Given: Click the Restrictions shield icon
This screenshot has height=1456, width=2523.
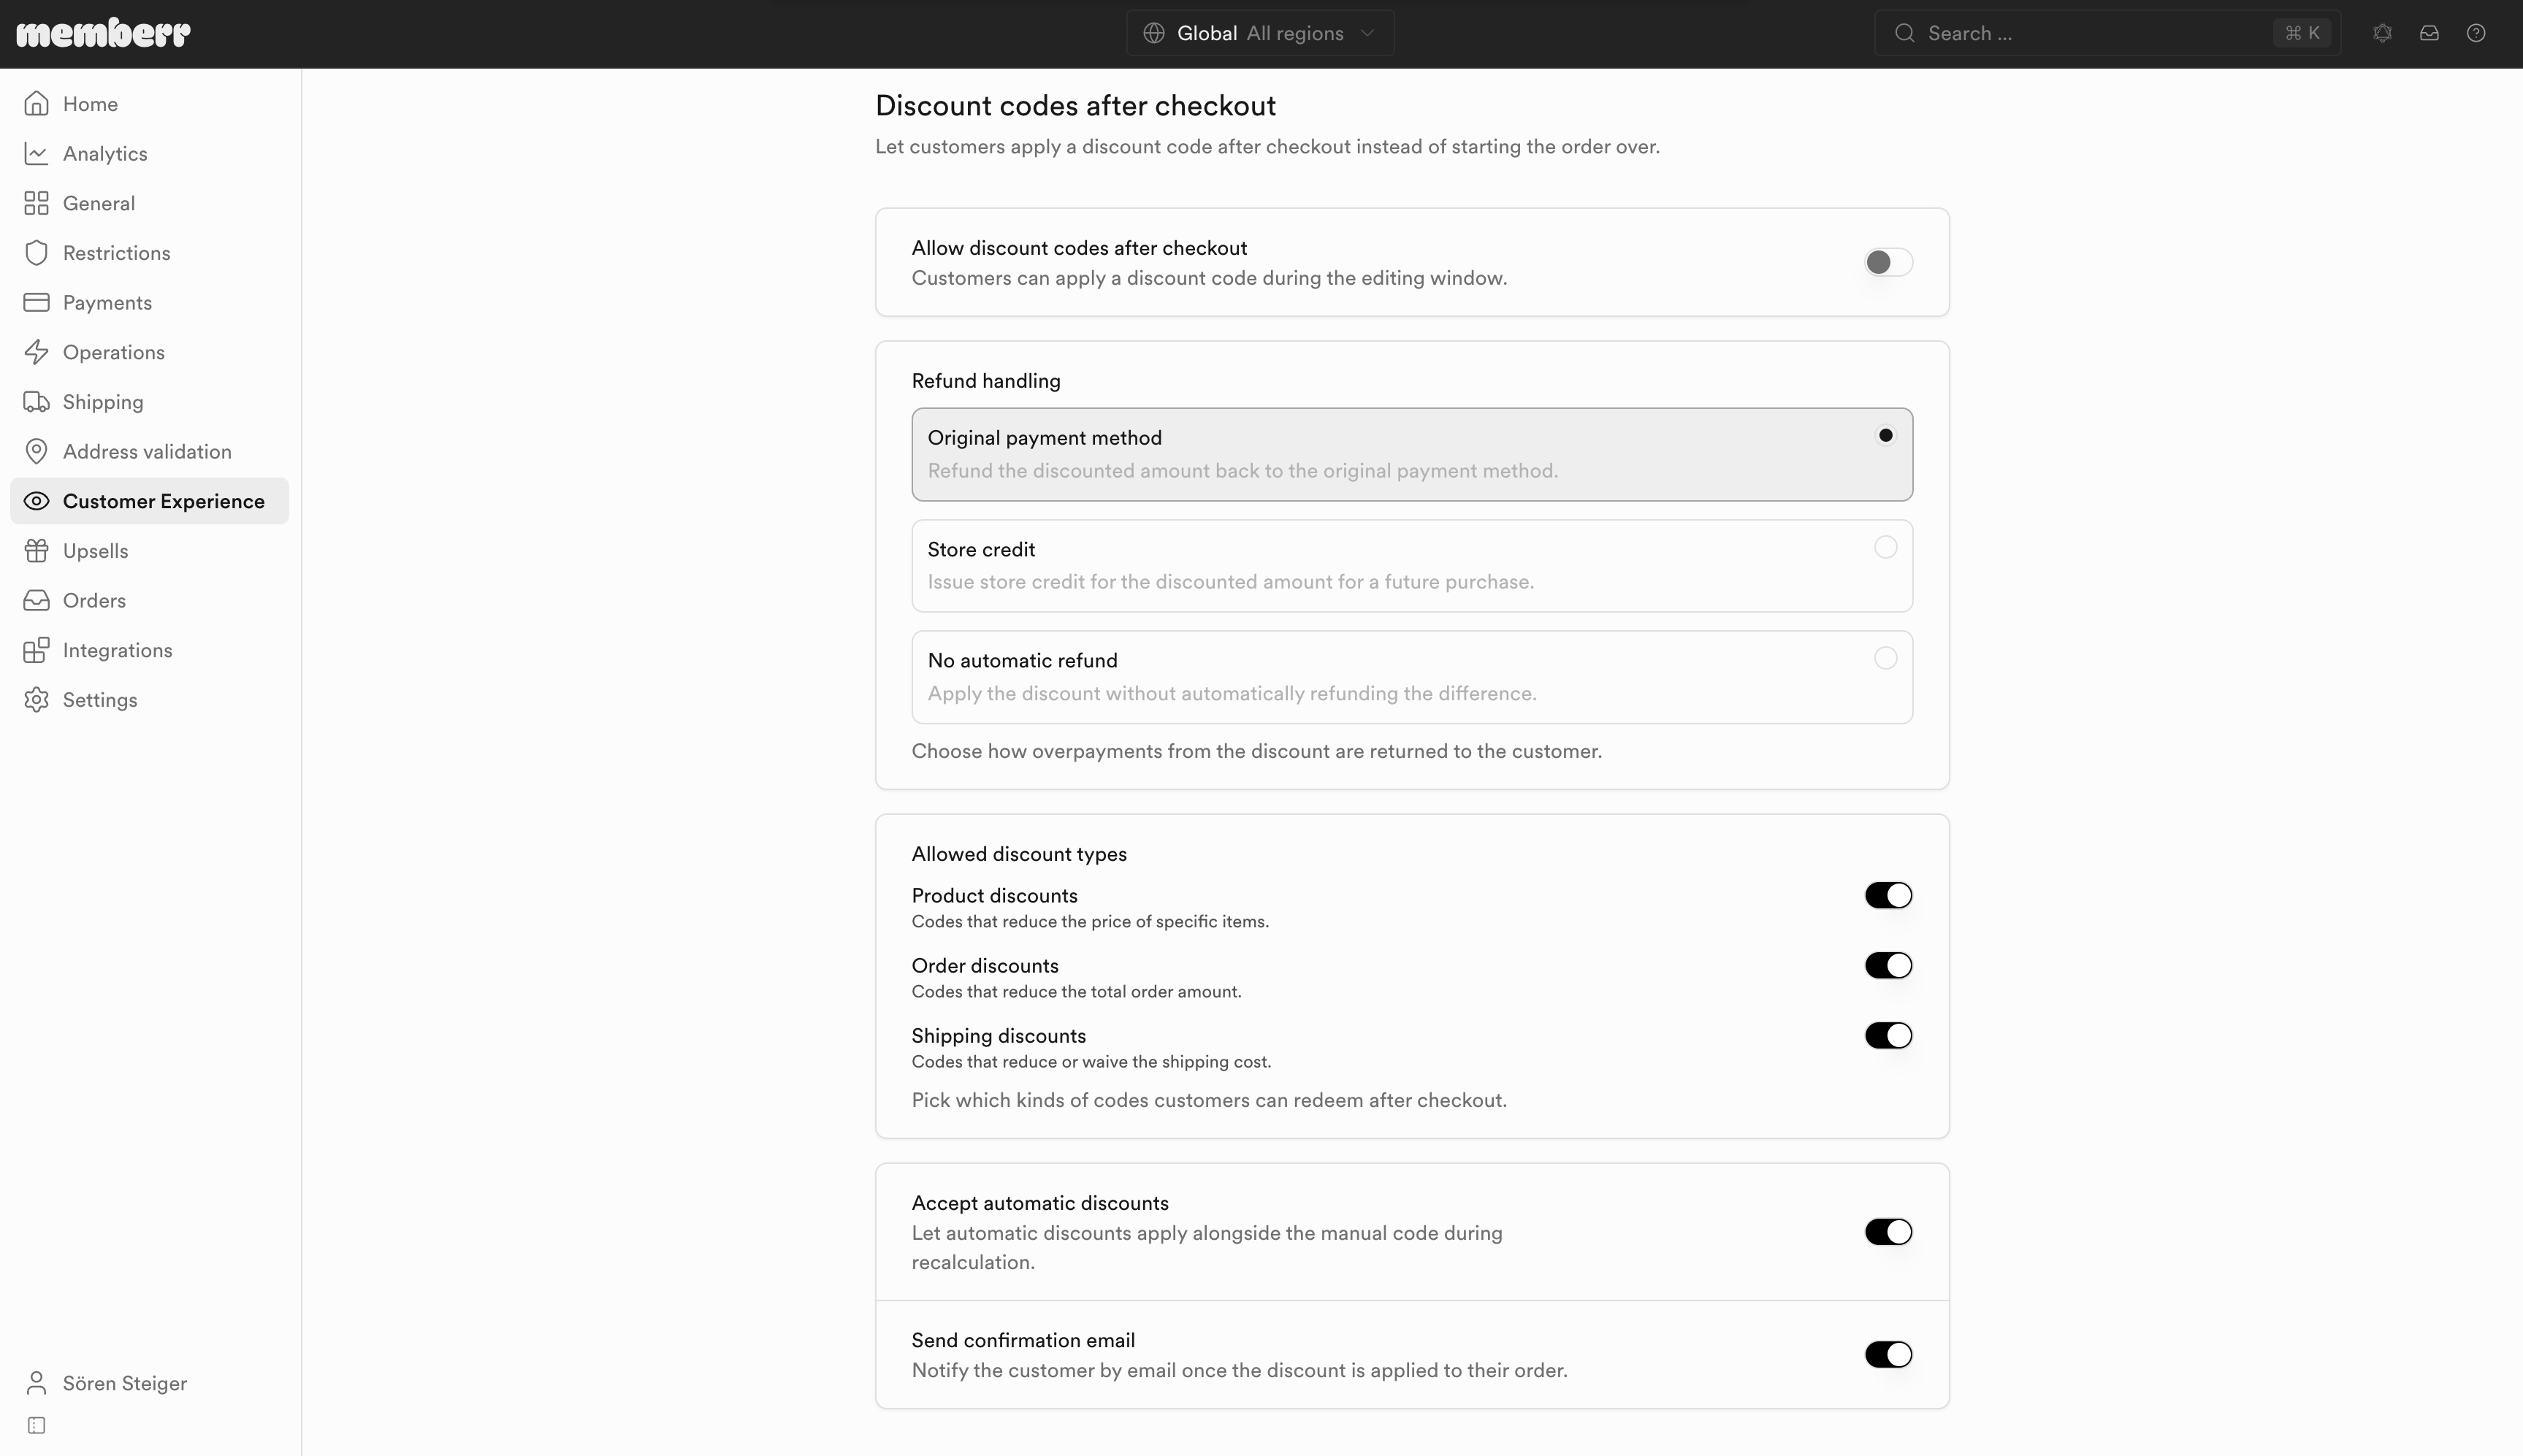Looking at the screenshot, I should coord(37,252).
